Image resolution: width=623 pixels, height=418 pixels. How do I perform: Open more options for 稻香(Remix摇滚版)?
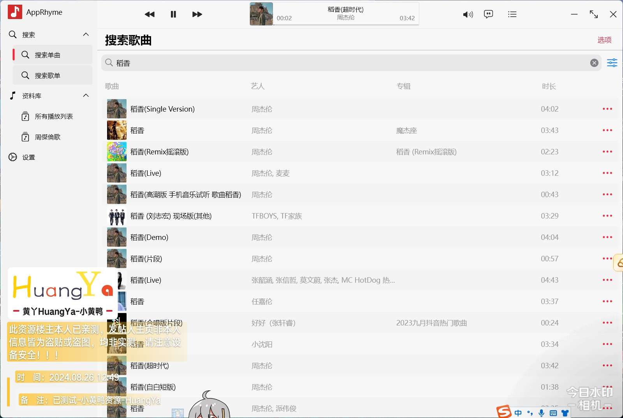[x=607, y=152]
